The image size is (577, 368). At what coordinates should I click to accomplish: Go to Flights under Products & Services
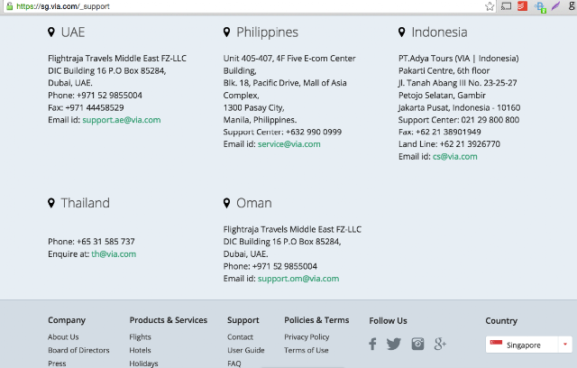coord(140,337)
